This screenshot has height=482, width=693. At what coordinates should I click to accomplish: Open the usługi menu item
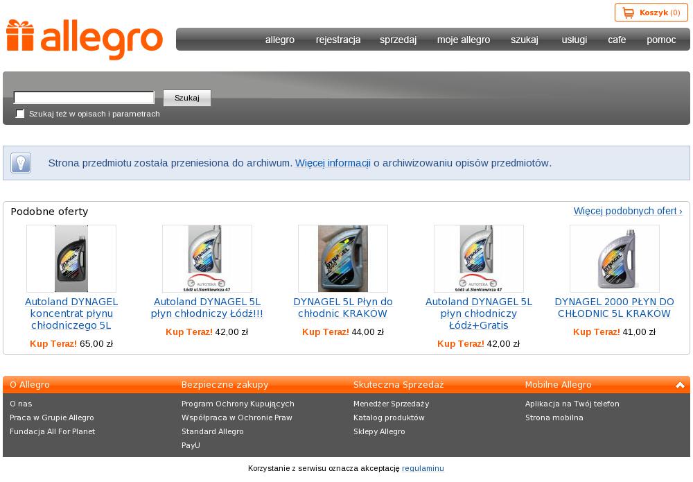coord(574,40)
